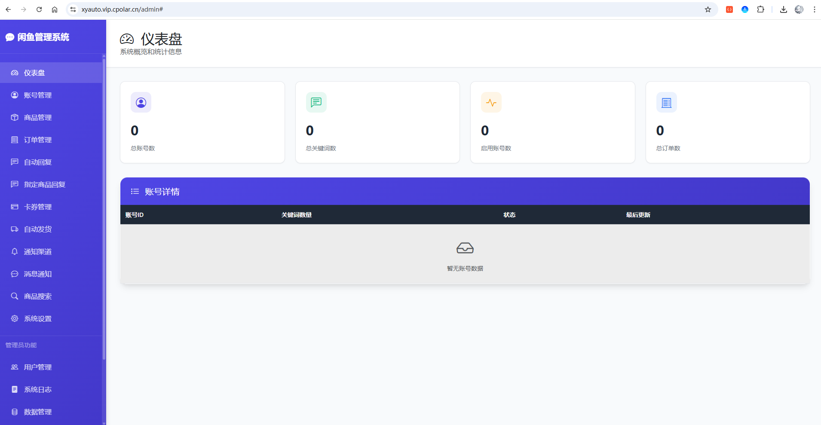Screen dimensions: 821x425
Task: Open the 商品管理 menu item
Action: click(51, 117)
